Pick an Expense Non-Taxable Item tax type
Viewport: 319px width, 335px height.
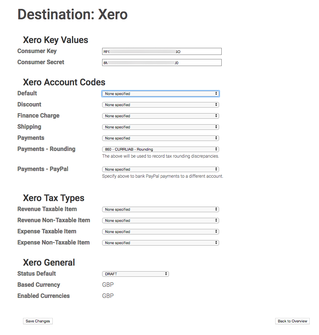pyautogui.click(x=160, y=243)
